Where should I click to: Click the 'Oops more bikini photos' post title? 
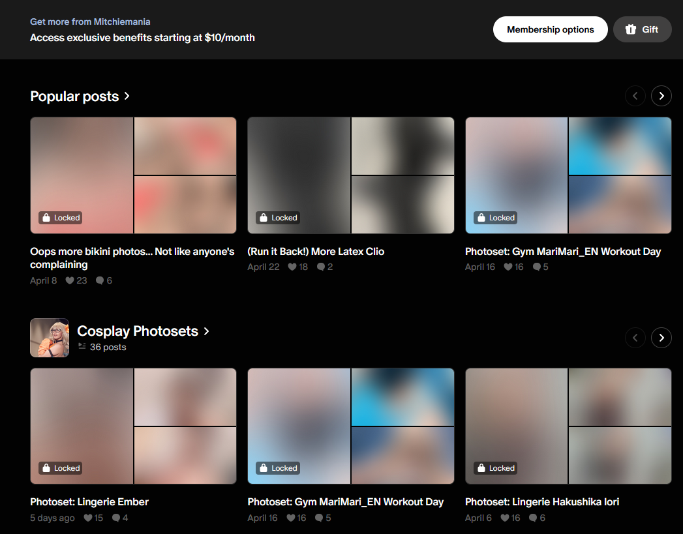(x=132, y=258)
